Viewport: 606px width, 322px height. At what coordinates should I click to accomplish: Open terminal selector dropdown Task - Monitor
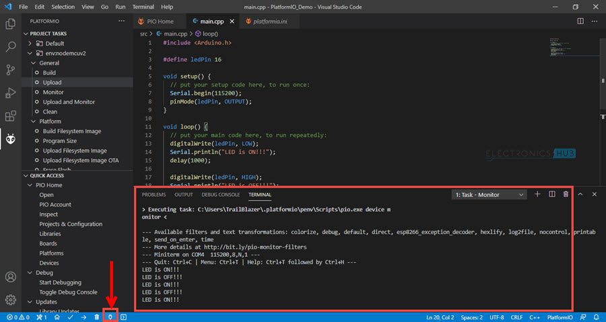pos(490,195)
